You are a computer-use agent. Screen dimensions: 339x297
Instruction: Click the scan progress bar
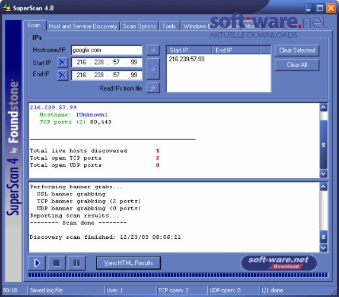click(178, 275)
